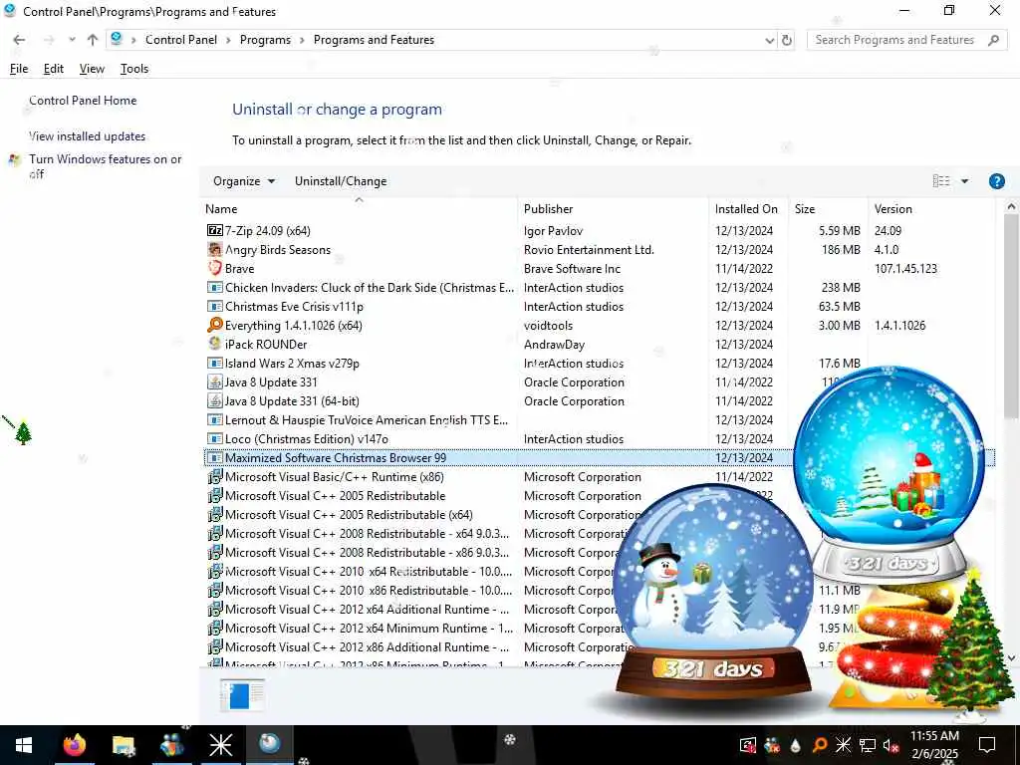This screenshot has height=765, width=1020.
Task: Sort by the Publisher column header
Action: (x=613, y=209)
